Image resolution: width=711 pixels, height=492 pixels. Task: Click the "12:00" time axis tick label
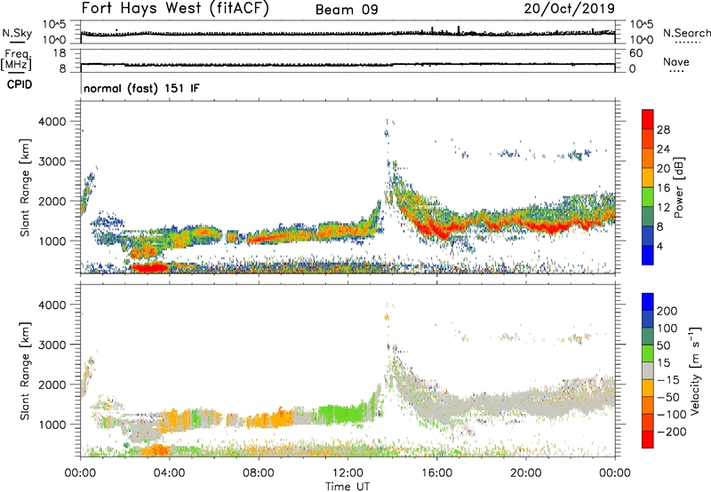tap(348, 473)
